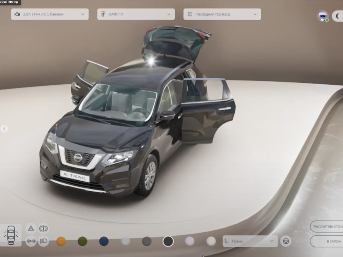
Task: Click the Рассчитать стоимость button
Action: click(327, 227)
